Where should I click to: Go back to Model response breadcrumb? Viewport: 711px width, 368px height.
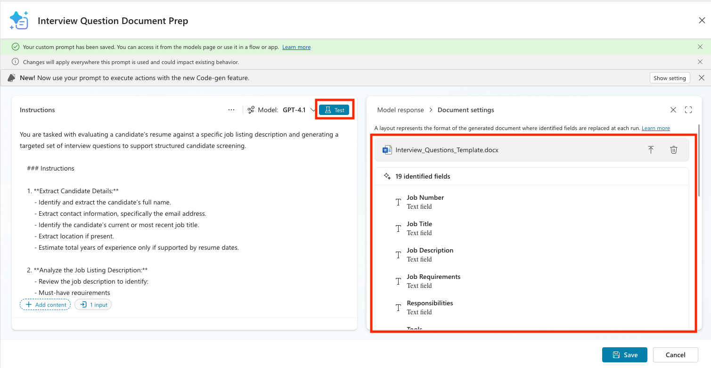tap(400, 110)
